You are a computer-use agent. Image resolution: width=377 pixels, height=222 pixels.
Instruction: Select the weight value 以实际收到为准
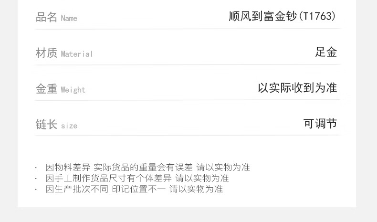297,88
